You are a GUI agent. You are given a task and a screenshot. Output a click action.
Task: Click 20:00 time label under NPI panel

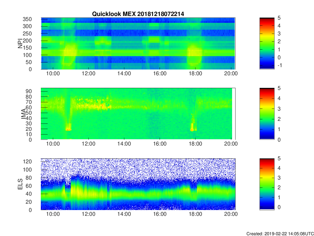(231, 74)
